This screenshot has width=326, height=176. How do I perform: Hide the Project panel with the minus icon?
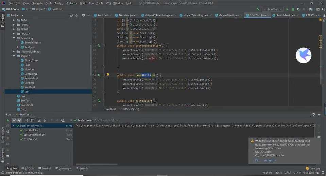click(89, 15)
